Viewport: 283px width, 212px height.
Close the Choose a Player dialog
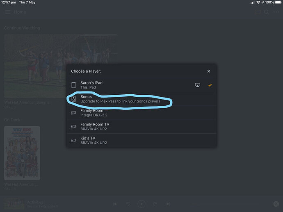coord(209,71)
